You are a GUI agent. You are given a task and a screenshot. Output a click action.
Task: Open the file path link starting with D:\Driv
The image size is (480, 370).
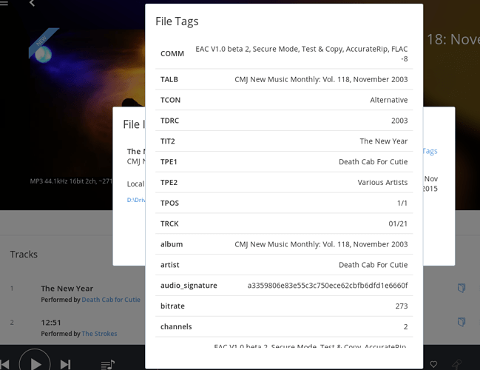pyautogui.click(x=136, y=200)
